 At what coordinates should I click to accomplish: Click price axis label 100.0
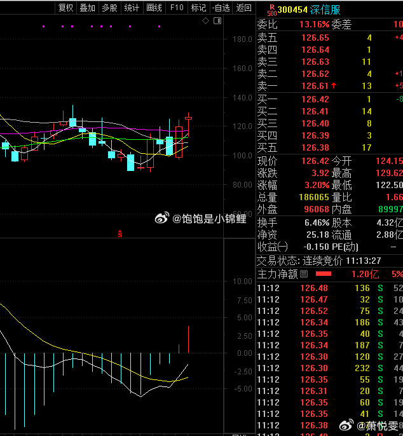(x=242, y=156)
